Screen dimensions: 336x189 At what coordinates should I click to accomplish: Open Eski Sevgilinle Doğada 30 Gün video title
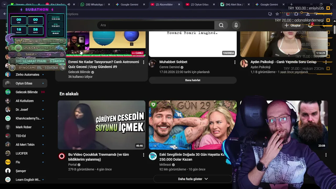point(192,157)
